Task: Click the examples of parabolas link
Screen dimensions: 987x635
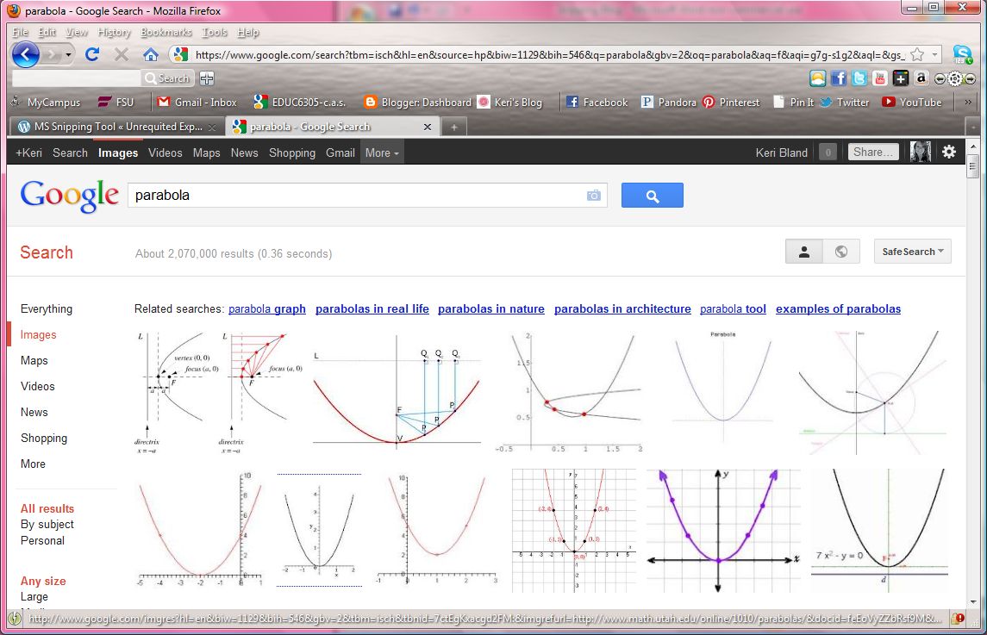Action: pyautogui.click(x=838, y=309)
